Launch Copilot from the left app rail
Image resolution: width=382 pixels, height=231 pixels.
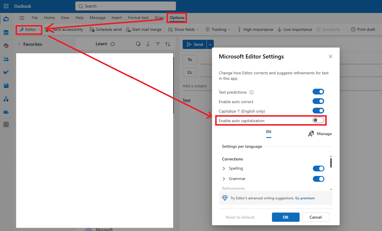click(x=6, y=46)
